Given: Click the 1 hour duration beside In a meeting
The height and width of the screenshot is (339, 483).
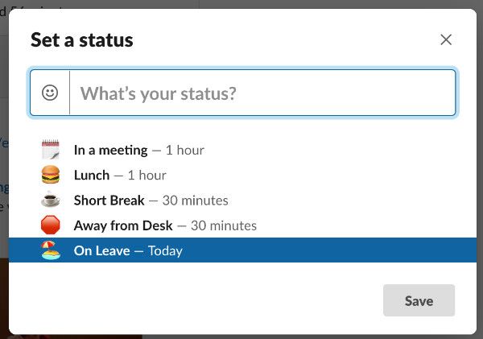Looking at the screenshot, I should point(185,150).
